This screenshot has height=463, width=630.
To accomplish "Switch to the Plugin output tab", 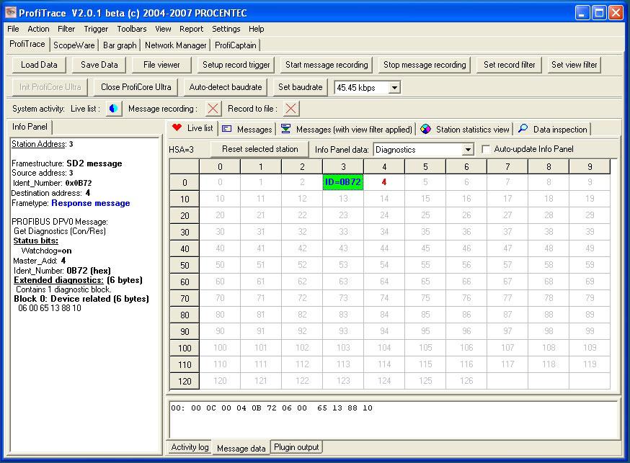I will pyautogui.click(x=296, y=447).
